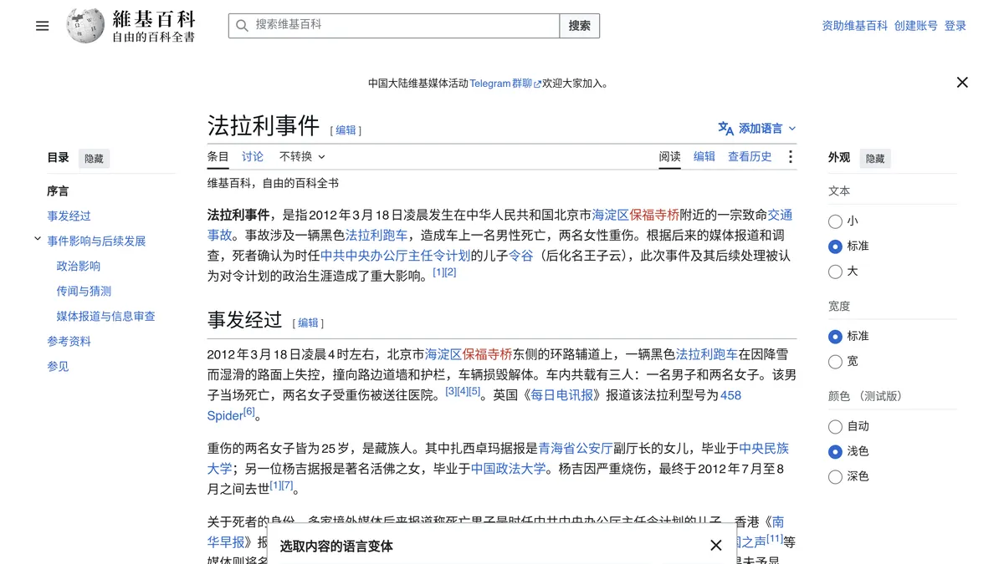
Task: Click the Wikipedia globe logo
Action: (85, 26)
